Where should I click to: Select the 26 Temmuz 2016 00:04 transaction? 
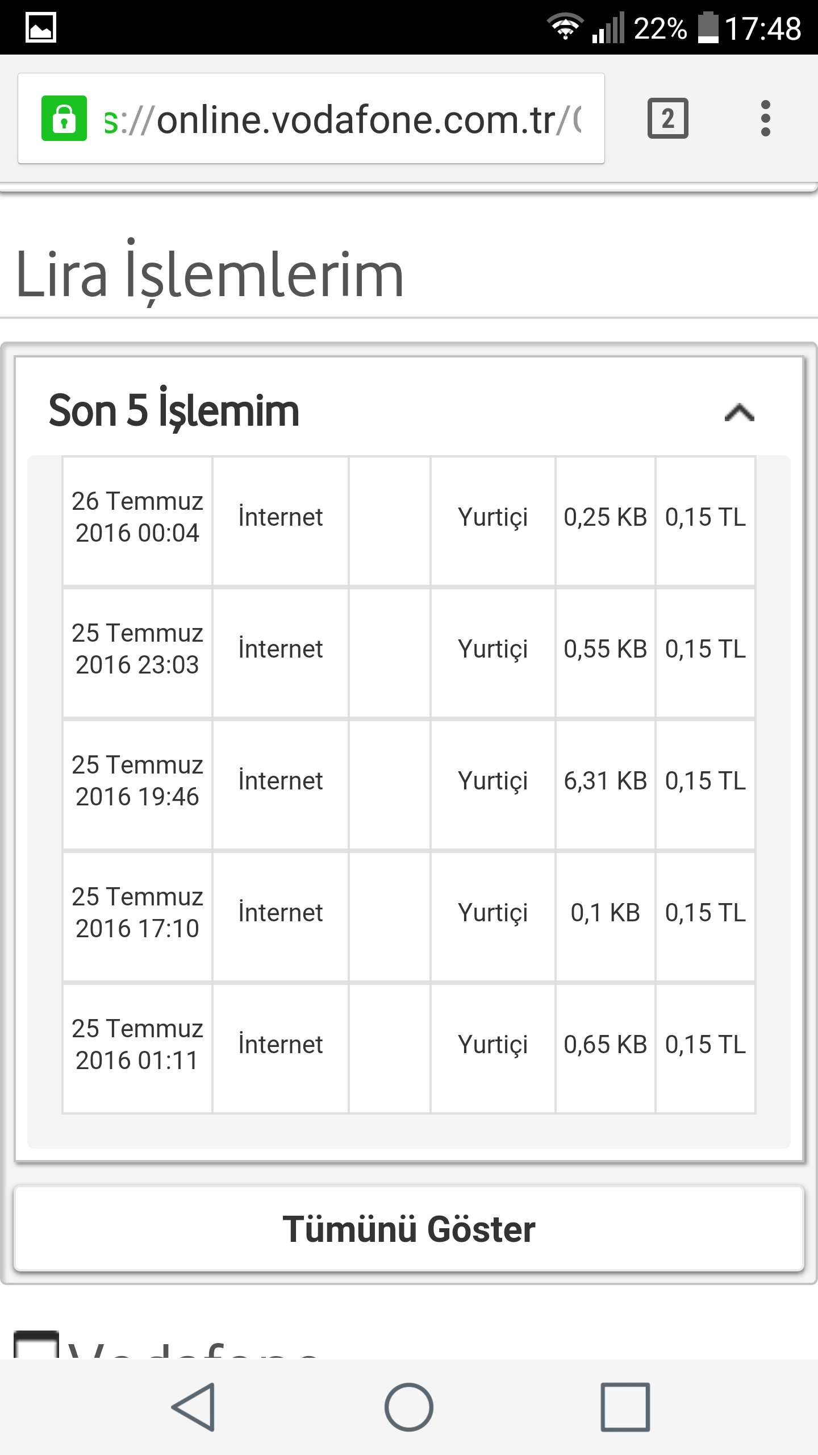click(x=137, y=517)
